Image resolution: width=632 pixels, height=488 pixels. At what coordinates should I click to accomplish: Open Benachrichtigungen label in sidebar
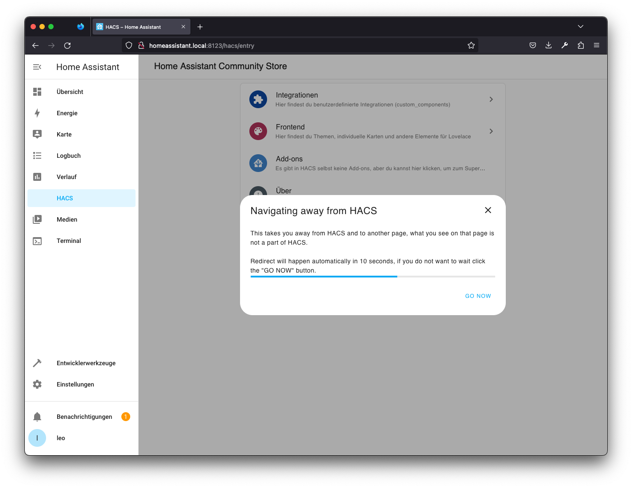(84, 417)
